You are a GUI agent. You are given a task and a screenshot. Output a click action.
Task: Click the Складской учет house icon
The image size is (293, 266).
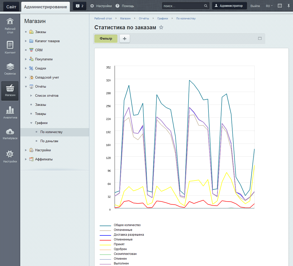pyautogui.click(x=31, y=77)
